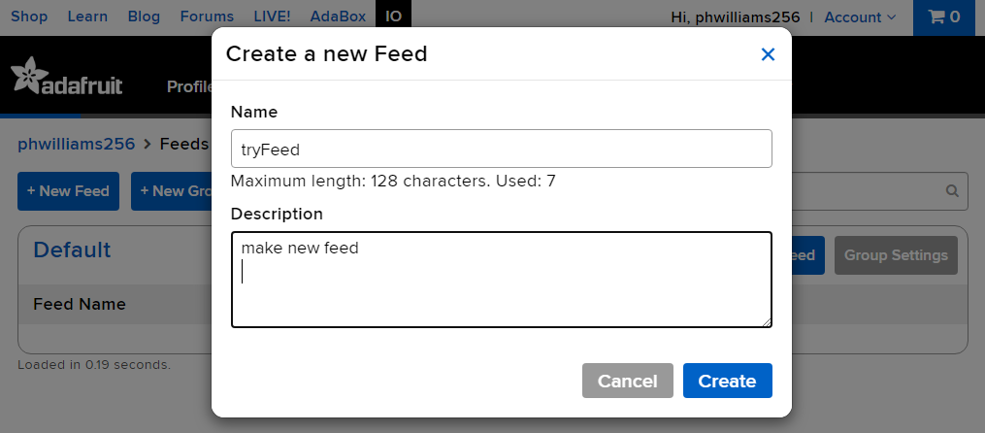
Task: Open the phwilliams256 breadcrumb link
Action: click(x=76, y=144)
